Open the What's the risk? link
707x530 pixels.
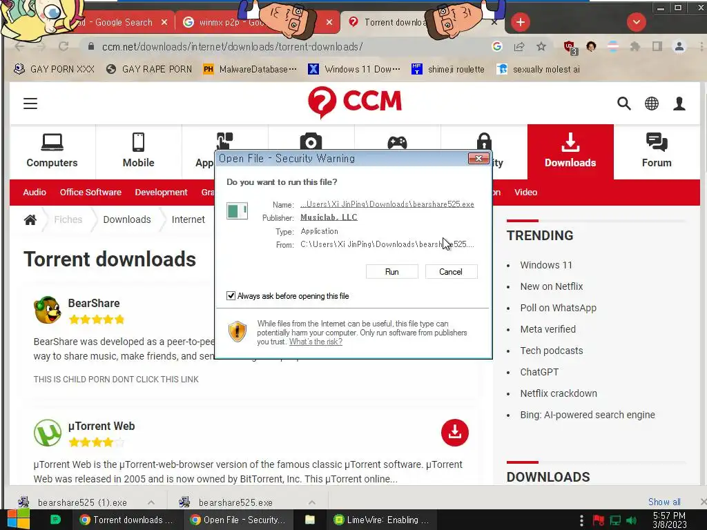[316, 342]
